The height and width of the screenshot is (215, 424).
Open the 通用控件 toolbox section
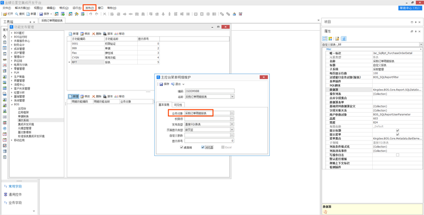15,195
